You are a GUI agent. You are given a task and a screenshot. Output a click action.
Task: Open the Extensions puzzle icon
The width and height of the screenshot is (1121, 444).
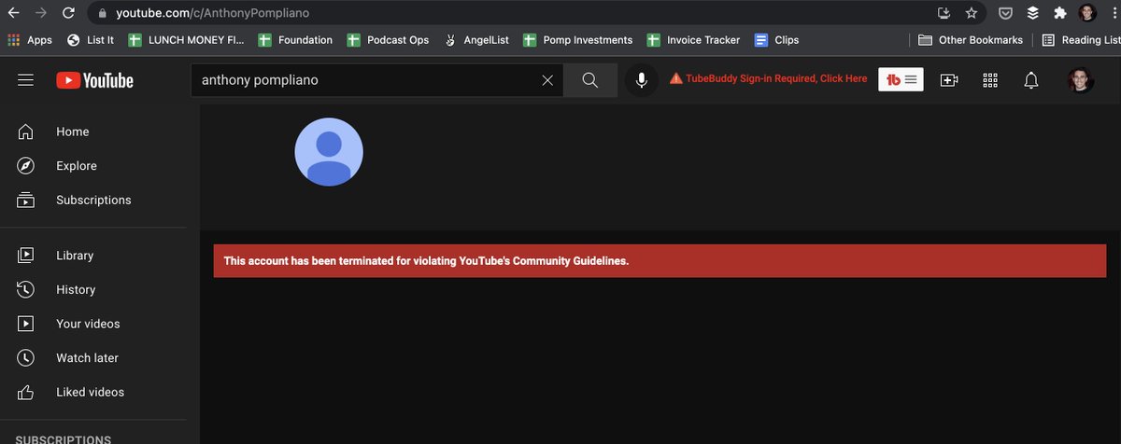pyautogui.click(x=1059, y=13)
